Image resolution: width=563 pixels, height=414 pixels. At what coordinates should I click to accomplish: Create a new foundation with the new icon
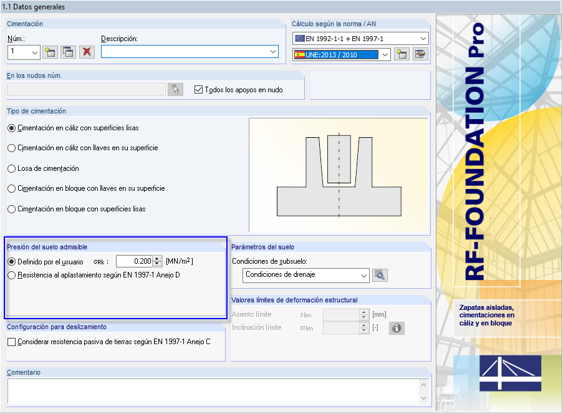(x=51, y=52)
